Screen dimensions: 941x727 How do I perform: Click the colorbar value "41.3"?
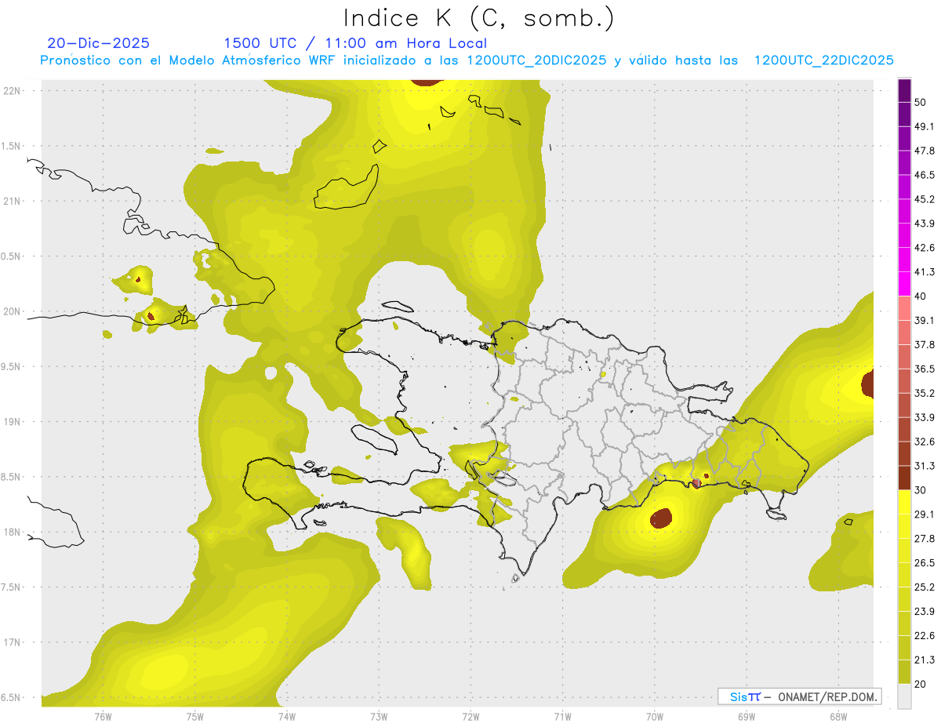pyautogui.click(x=925, y=272)
